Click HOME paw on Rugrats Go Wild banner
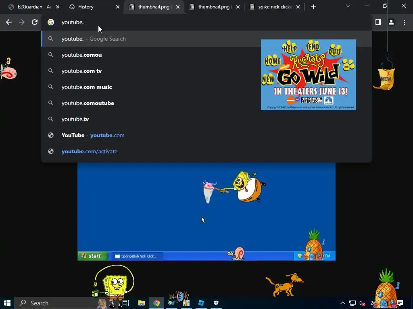The image size is (413, 309). 272,60
